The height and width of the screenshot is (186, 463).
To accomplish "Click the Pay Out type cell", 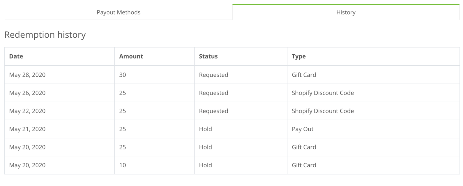I will coord(302,129).
